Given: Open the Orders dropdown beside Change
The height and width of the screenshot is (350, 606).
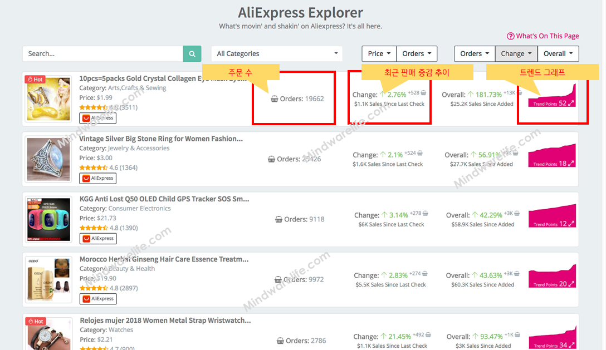Looking at the screenshot, I should click(475, 54).
